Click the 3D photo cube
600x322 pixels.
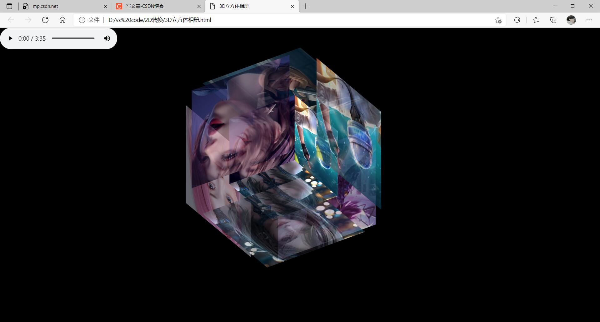click(283, 158)
